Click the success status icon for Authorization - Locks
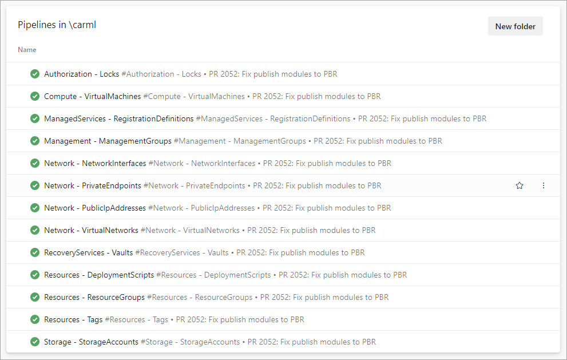This screenshot has width=567, height=360. 35,74
